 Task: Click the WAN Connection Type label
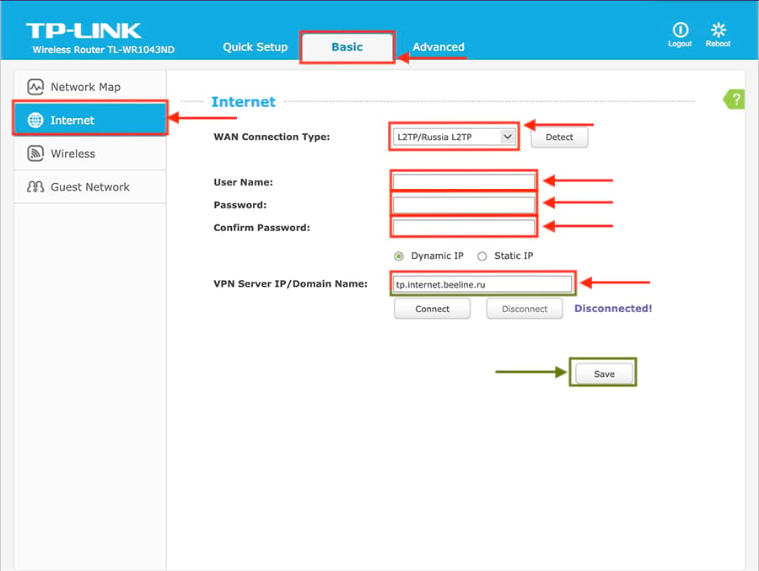[272, 137]
